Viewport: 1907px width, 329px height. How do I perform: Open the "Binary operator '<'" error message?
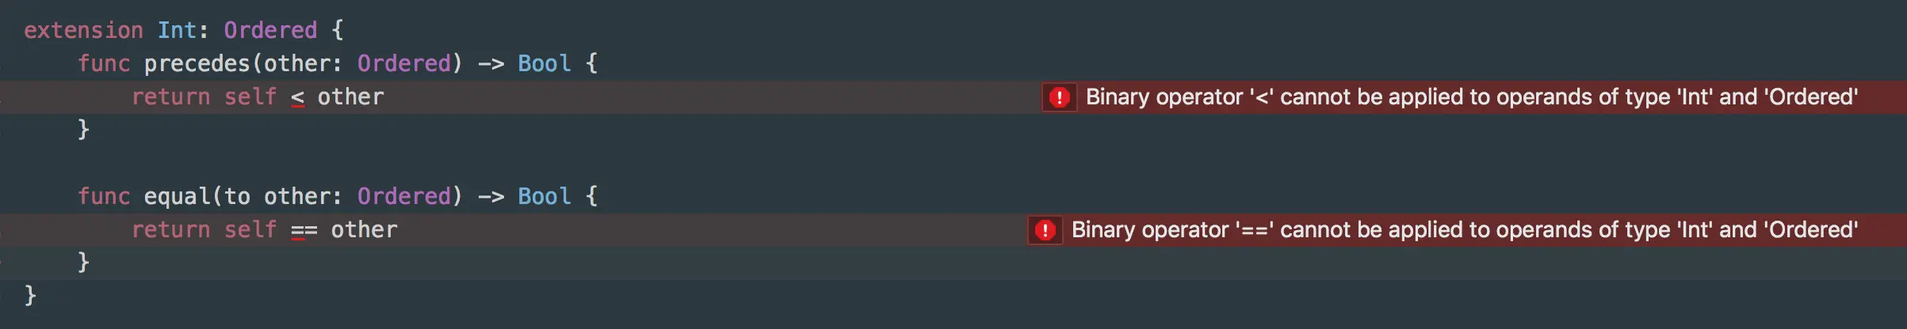(x=1471, y=97)
